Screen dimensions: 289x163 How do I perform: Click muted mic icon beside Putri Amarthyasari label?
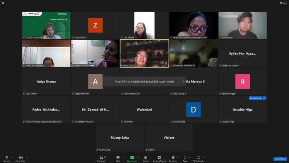(x=122, y=94)
